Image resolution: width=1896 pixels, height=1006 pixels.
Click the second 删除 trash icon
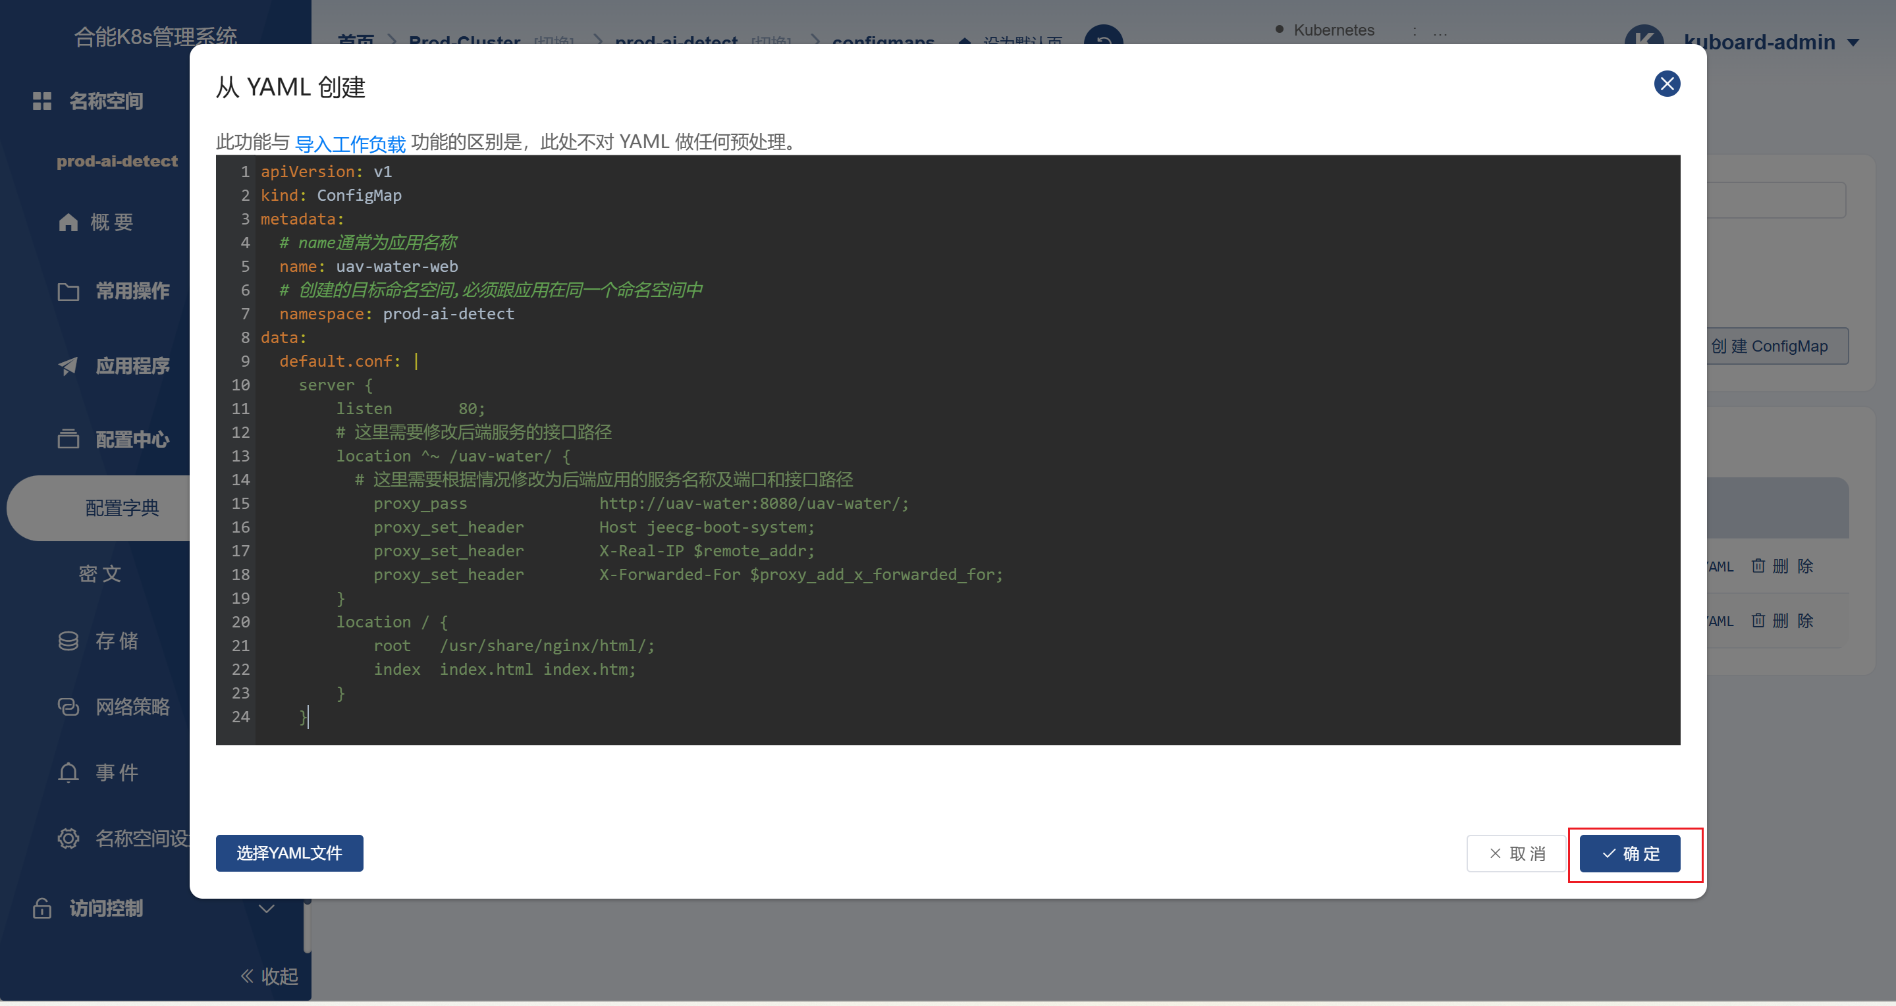pos(1758,620)
